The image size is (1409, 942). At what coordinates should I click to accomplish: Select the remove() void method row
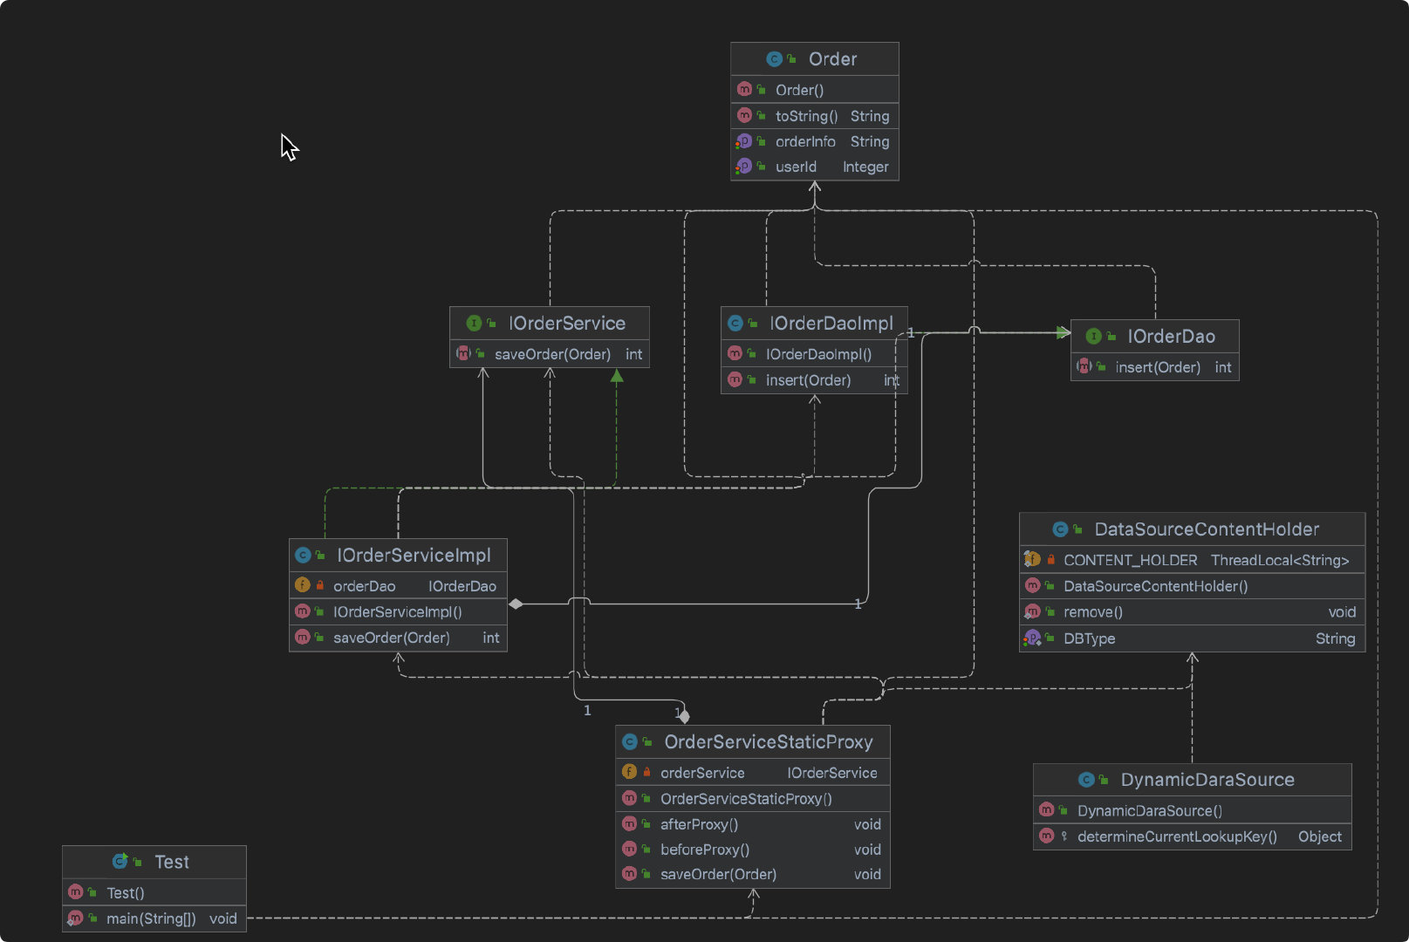coord(1193,612)
